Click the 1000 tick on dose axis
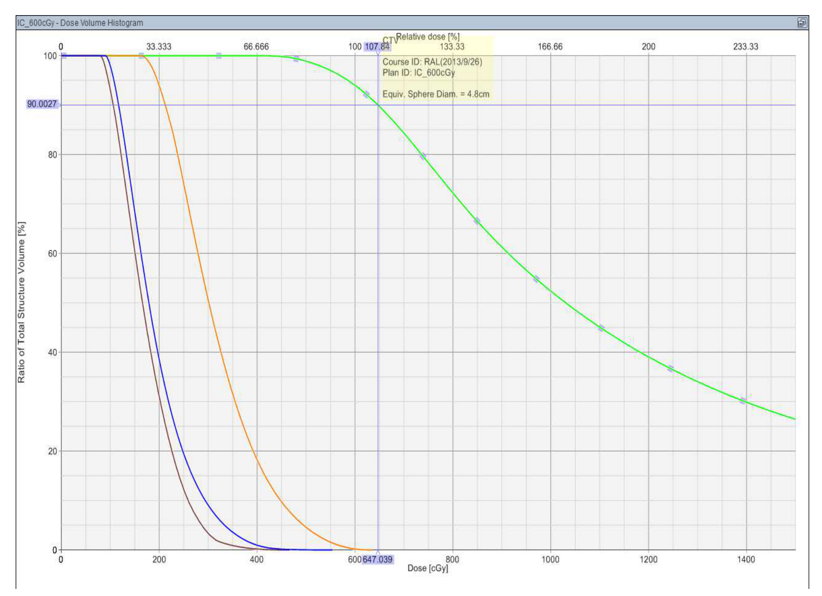 [x=550, y=560]
